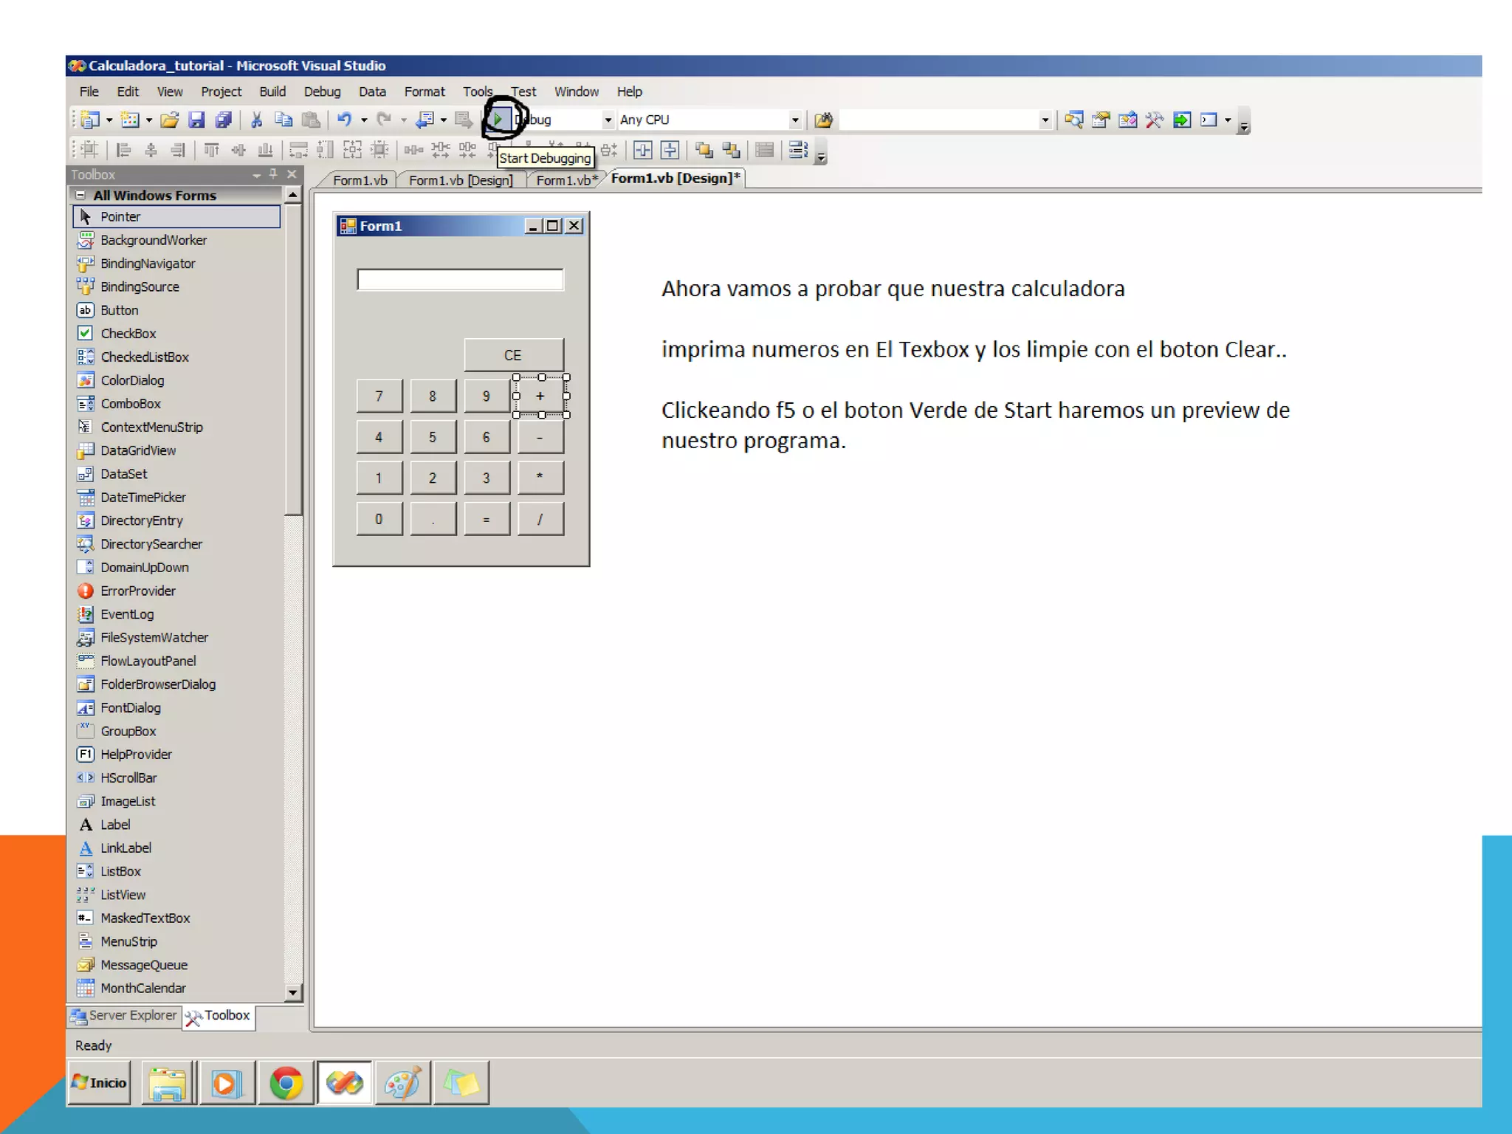1512x1134 pixels.
Task: Click the Bring to Front icon
Action: tap(704, 151)
